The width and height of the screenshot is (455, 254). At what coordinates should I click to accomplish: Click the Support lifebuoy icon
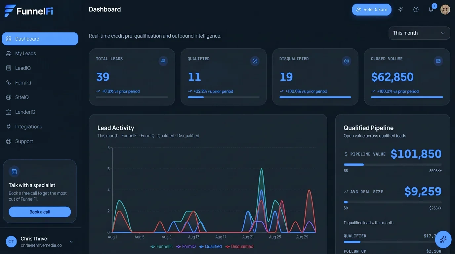pyautogui.click(x=9, y=141)
